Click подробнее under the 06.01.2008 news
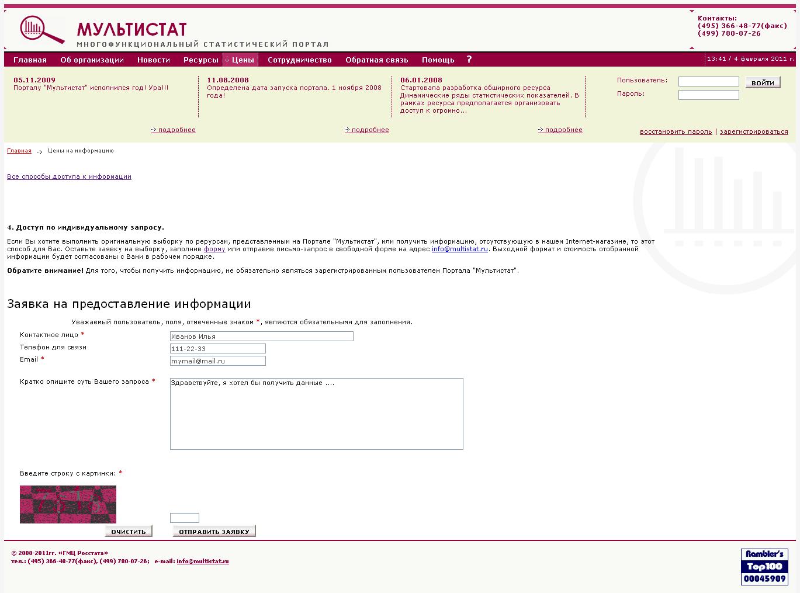Viewport: 800px width, 593px height. click(x=563, y=130)
